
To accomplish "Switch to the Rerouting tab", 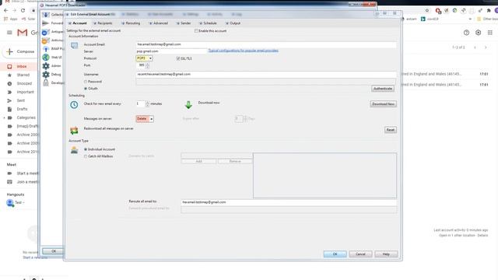I will [131, 23].
